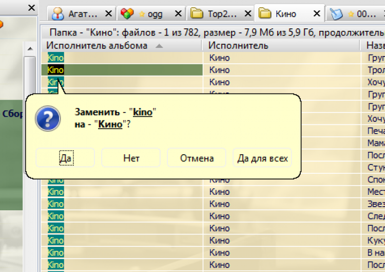Close the Агат… tab
This screenshot has width=385, height=272.
click(x=108, y=13)
